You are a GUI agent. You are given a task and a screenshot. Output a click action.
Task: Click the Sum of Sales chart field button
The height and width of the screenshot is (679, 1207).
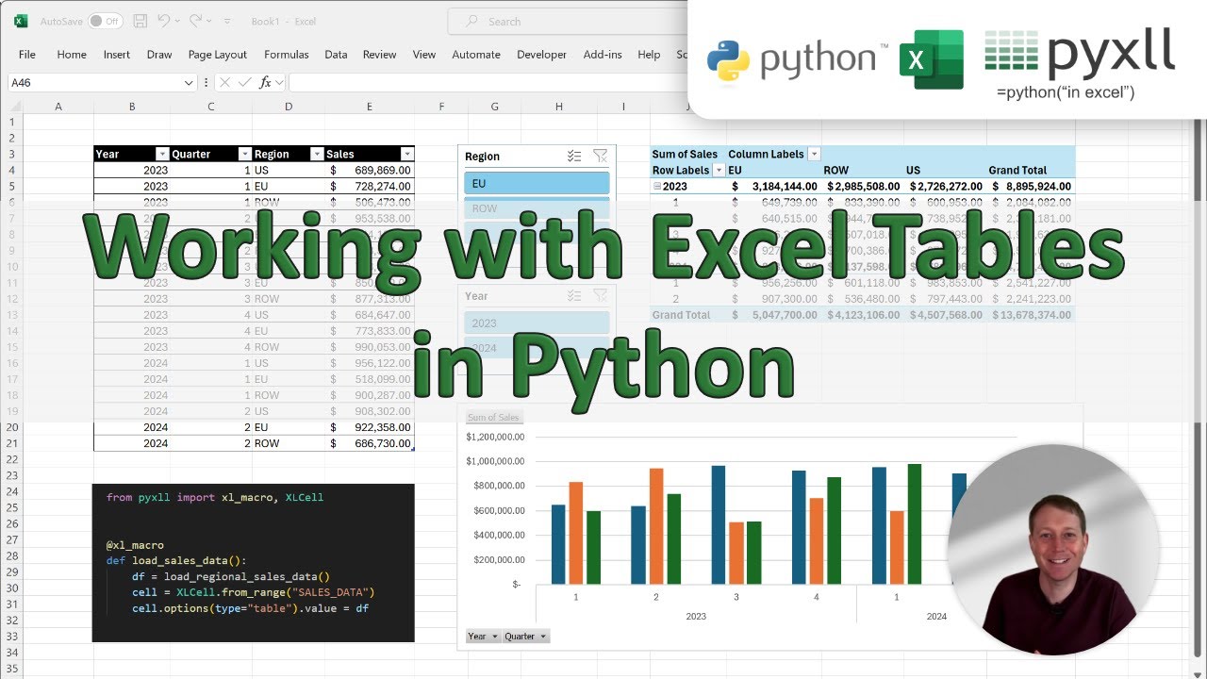coord(493,417)
